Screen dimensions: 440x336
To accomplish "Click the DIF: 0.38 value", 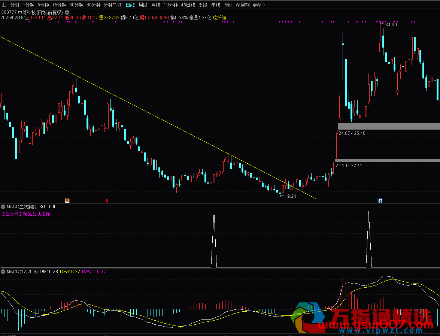I will 49,272.
